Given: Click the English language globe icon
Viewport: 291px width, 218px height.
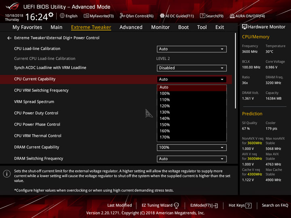Looking at the screenshot, I should (x=62, y=16).
